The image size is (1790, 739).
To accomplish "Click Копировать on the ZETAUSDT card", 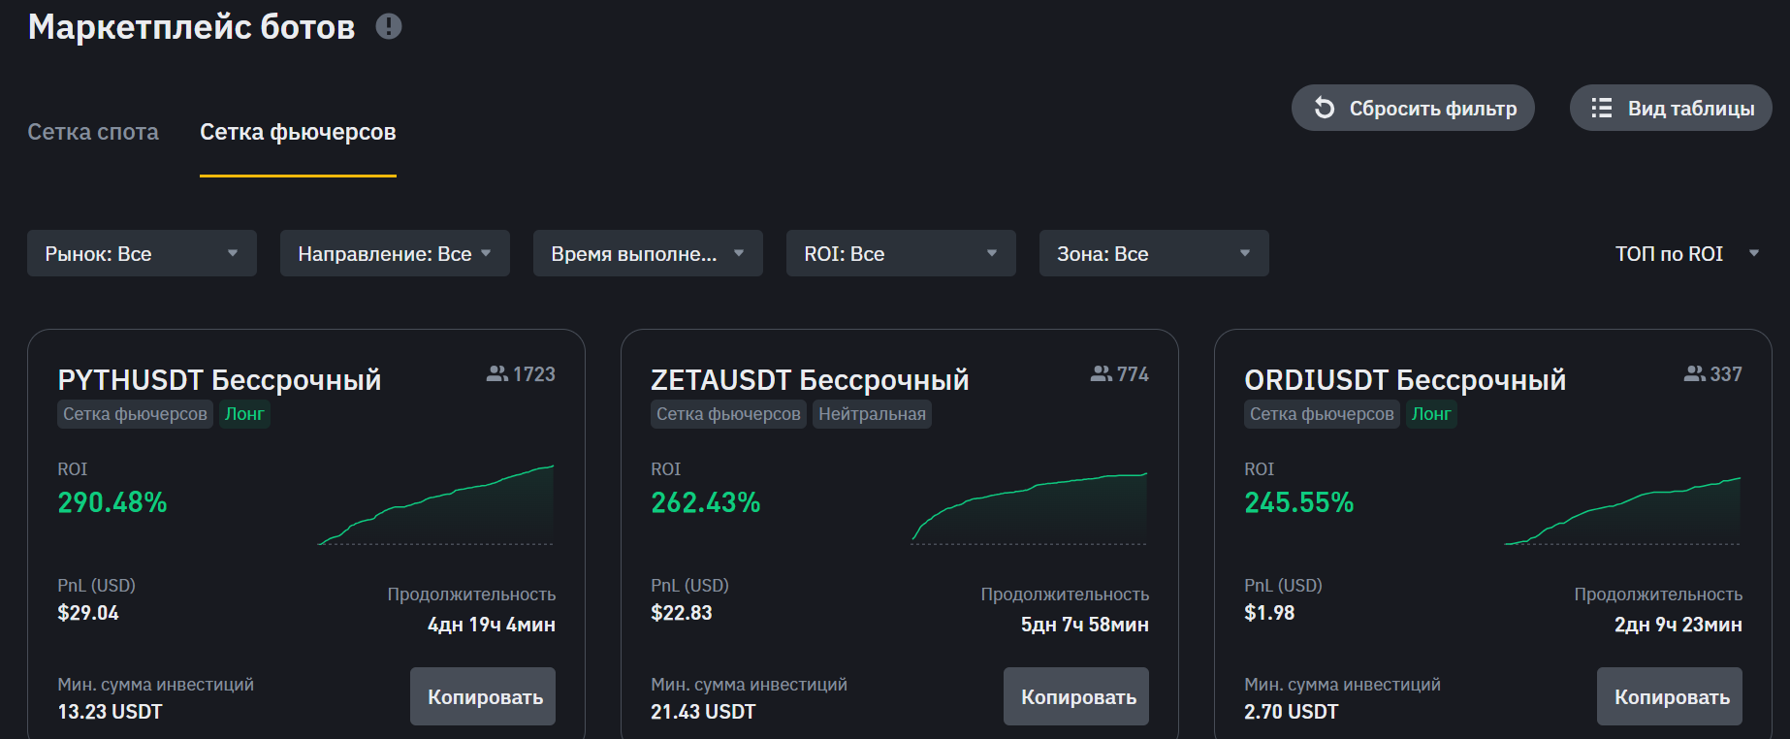I will (x=1076, y=696).
